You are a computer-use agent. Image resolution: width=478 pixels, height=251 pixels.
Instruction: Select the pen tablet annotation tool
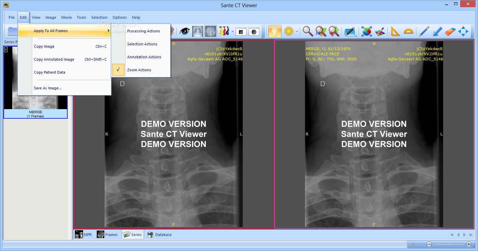pyautogui.click(x=350, y=31)
